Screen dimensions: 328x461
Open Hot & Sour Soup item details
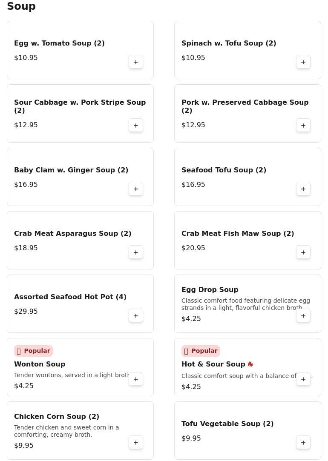213,364
